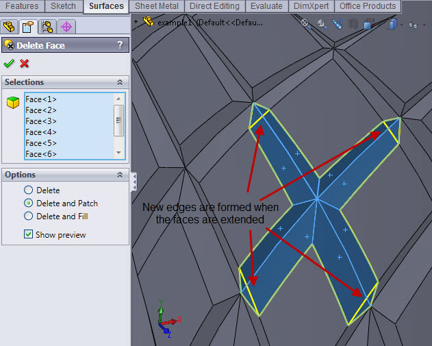The width and height of the screenshot is (432, 346).
Task: Open the ConfigurationManager tab icon
Action: click(47, 27)
